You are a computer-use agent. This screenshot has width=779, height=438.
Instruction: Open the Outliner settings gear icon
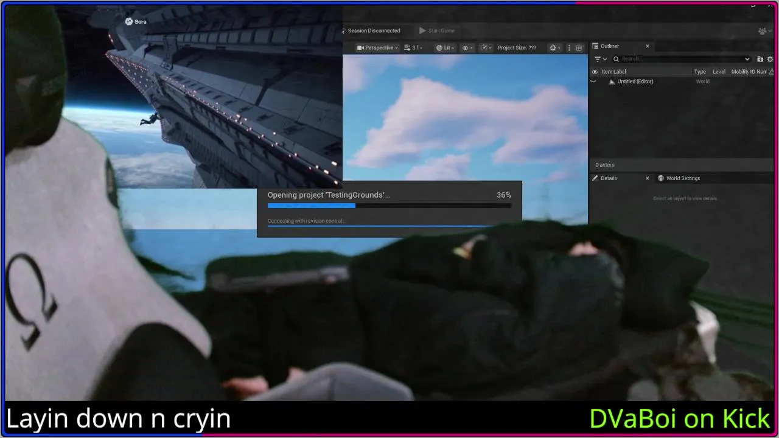[770, 59]
